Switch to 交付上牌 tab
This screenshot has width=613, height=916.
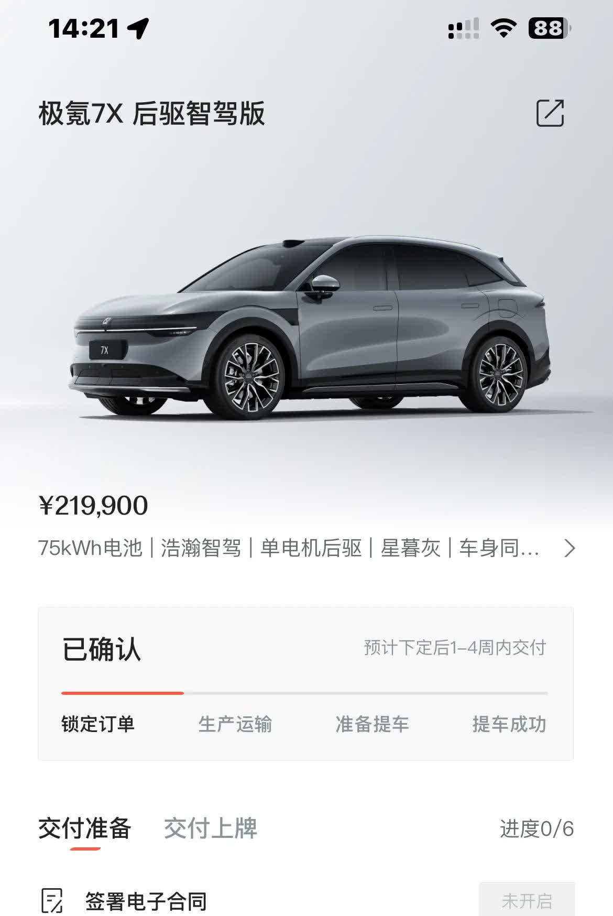(x=210, y=828)
